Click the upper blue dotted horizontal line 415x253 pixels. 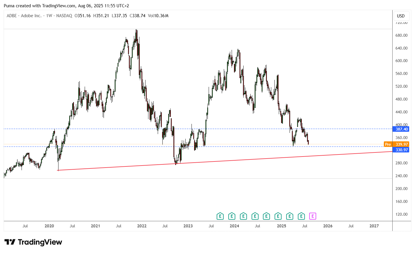pyautogui.click(x=198, y=129)
